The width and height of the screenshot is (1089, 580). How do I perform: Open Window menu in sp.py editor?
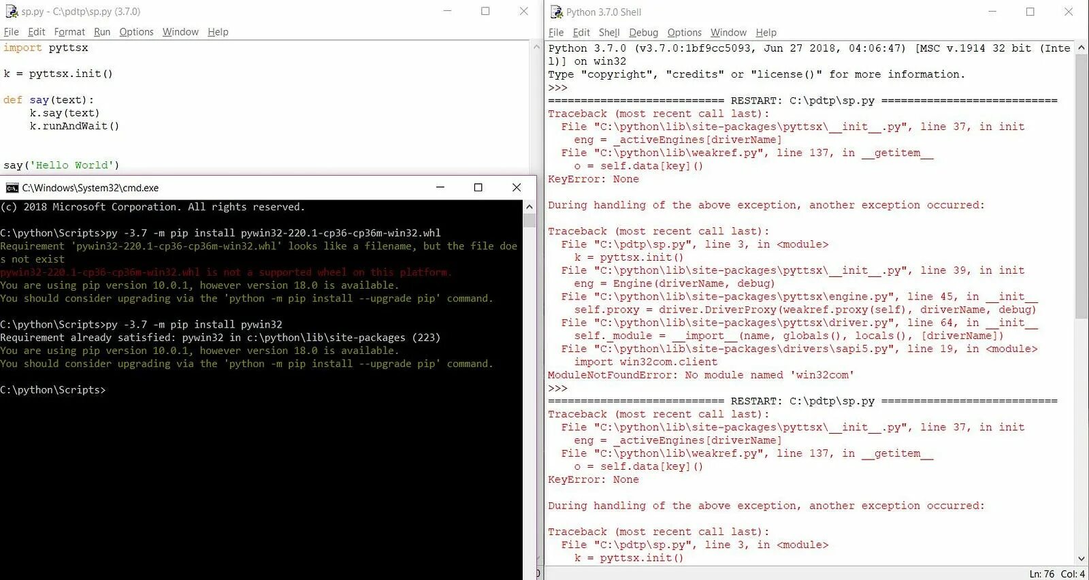tap(180, 32)
